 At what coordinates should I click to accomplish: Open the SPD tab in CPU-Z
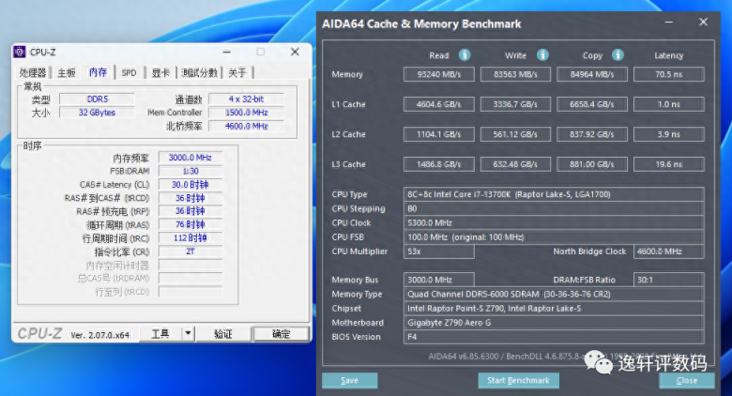(129, 73)
